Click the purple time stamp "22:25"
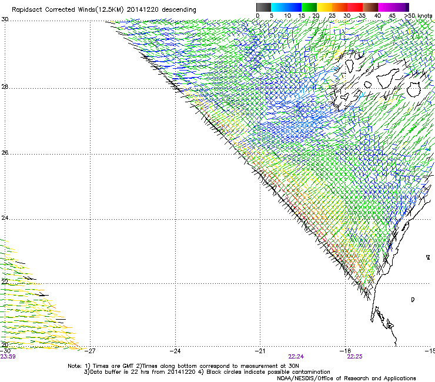This screenshot has width=435, height=382. tap(355, 357)
